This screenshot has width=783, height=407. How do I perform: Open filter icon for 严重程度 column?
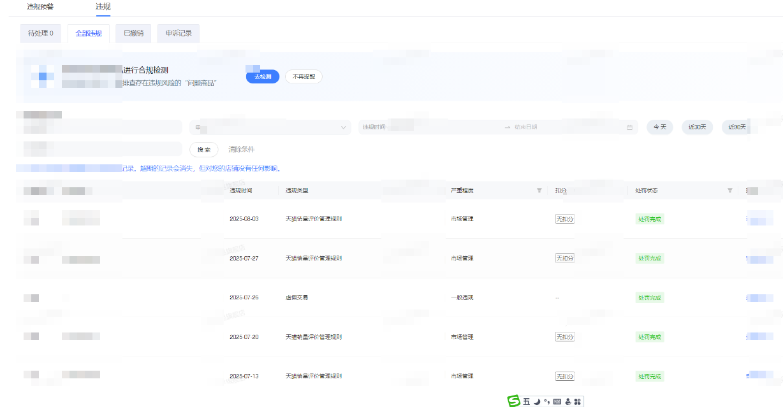tap(539, 190)
